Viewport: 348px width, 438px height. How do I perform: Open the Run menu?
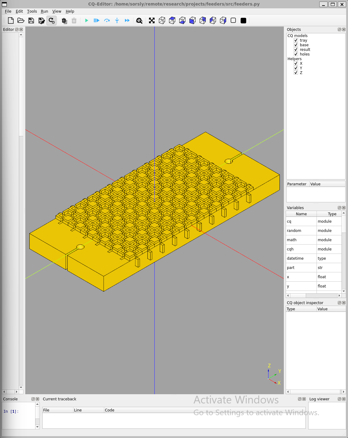click(44, 11)
